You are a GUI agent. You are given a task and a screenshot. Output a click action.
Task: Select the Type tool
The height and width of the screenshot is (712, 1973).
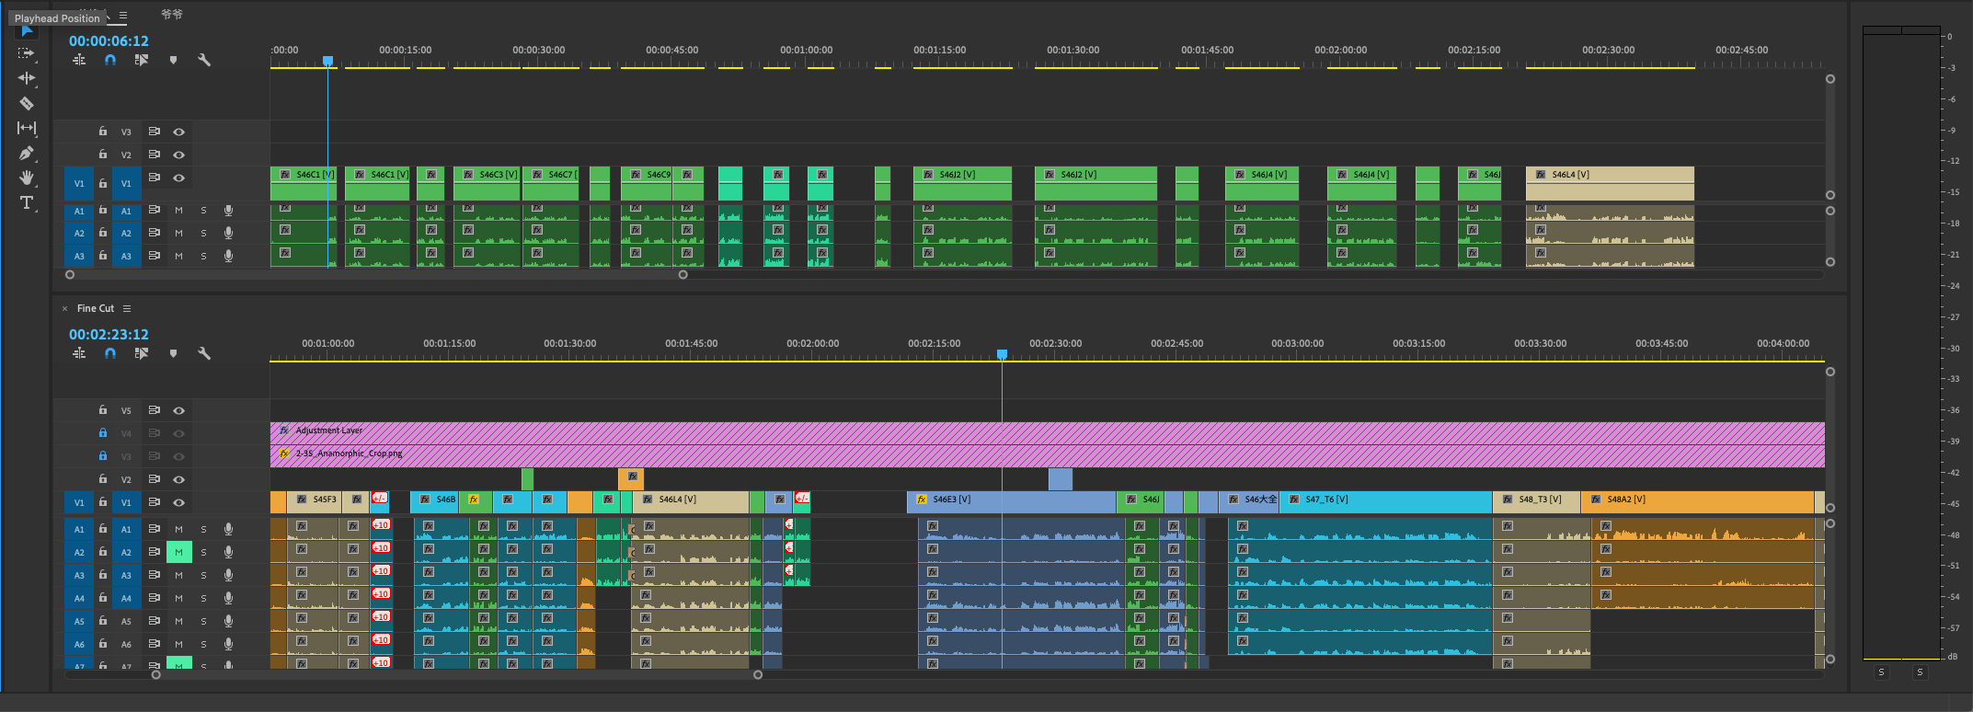pyautogui.click(x=27, y=202)
